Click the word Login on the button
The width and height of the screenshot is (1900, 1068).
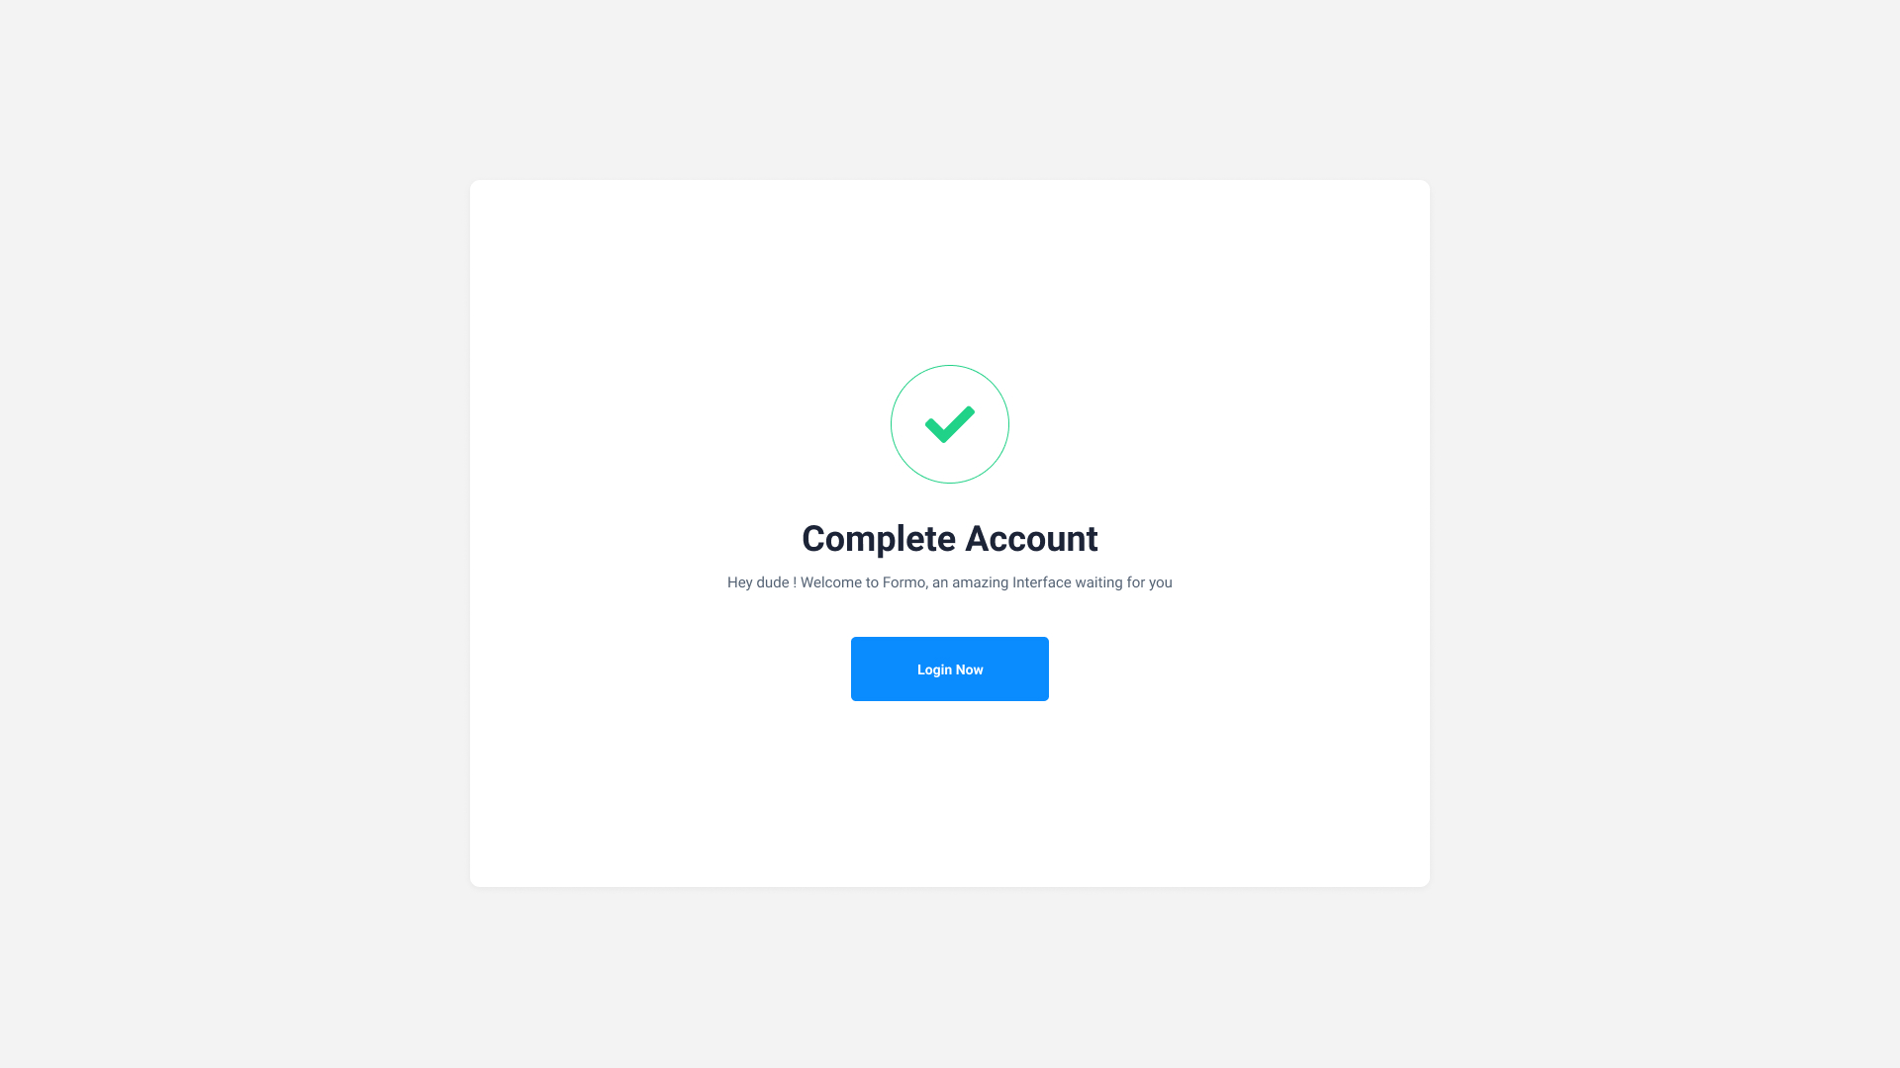click(934, 669)
